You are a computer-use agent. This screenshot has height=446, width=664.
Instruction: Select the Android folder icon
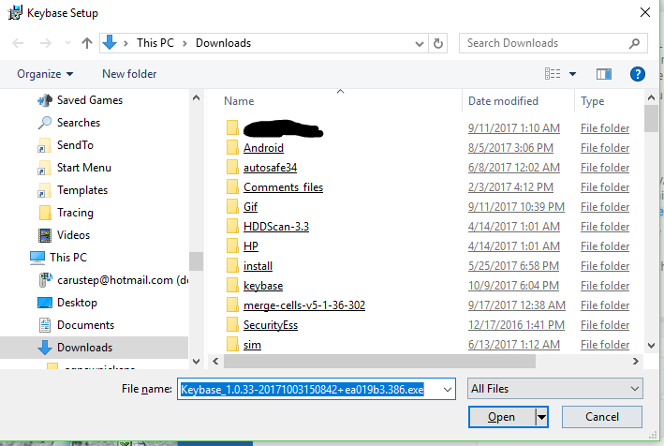(x=232, y=147)
